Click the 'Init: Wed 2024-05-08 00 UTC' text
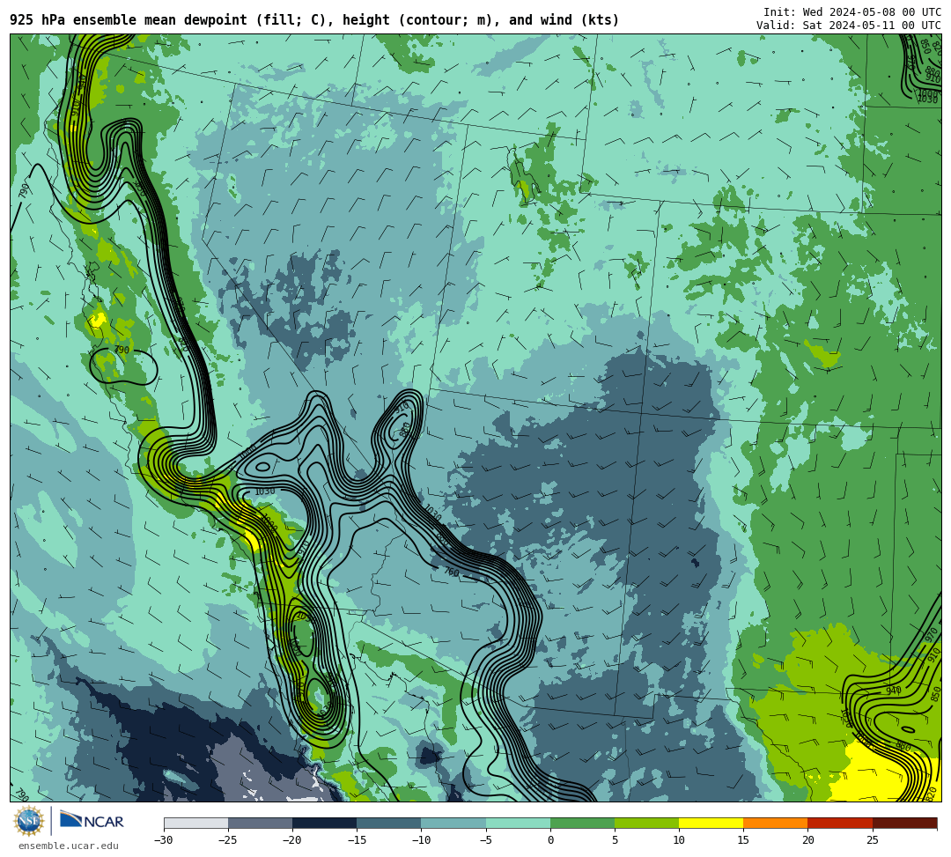 [x=852, y=12]
